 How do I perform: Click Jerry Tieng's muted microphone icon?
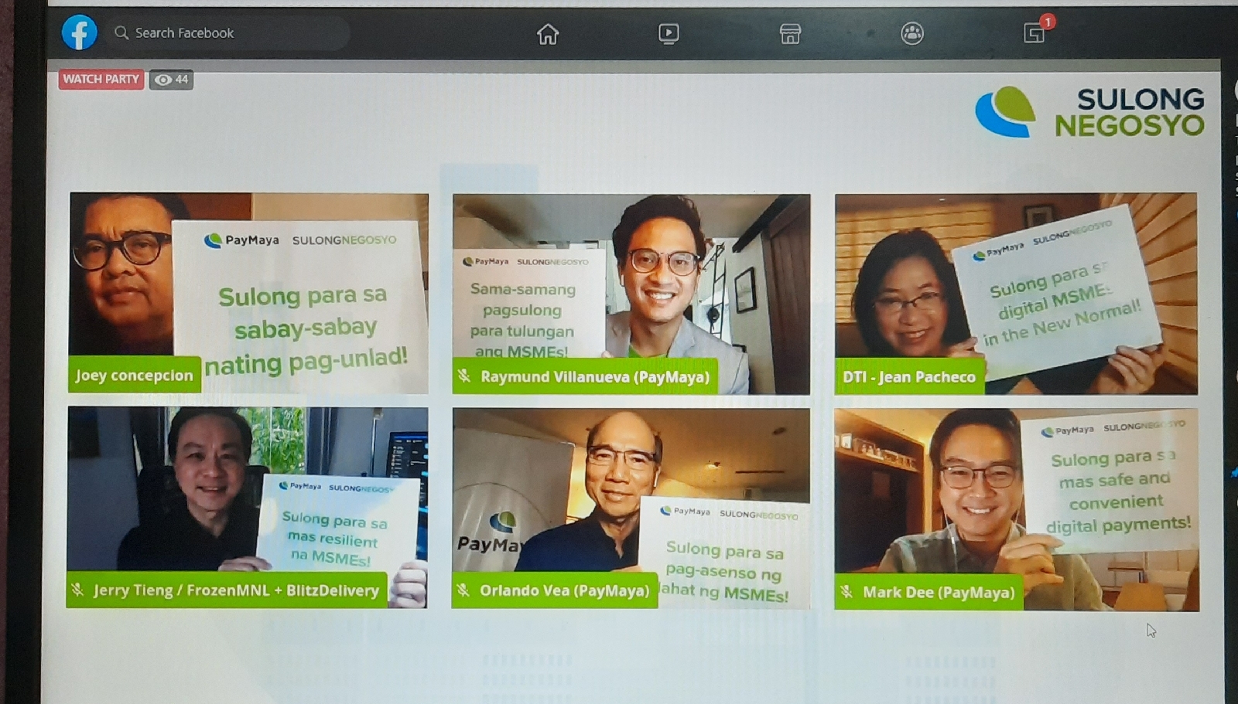point(77,590)
